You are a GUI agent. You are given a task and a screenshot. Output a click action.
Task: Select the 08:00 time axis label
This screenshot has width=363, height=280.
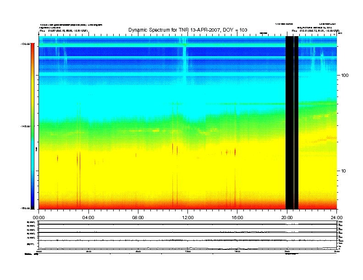coord(138,218)
